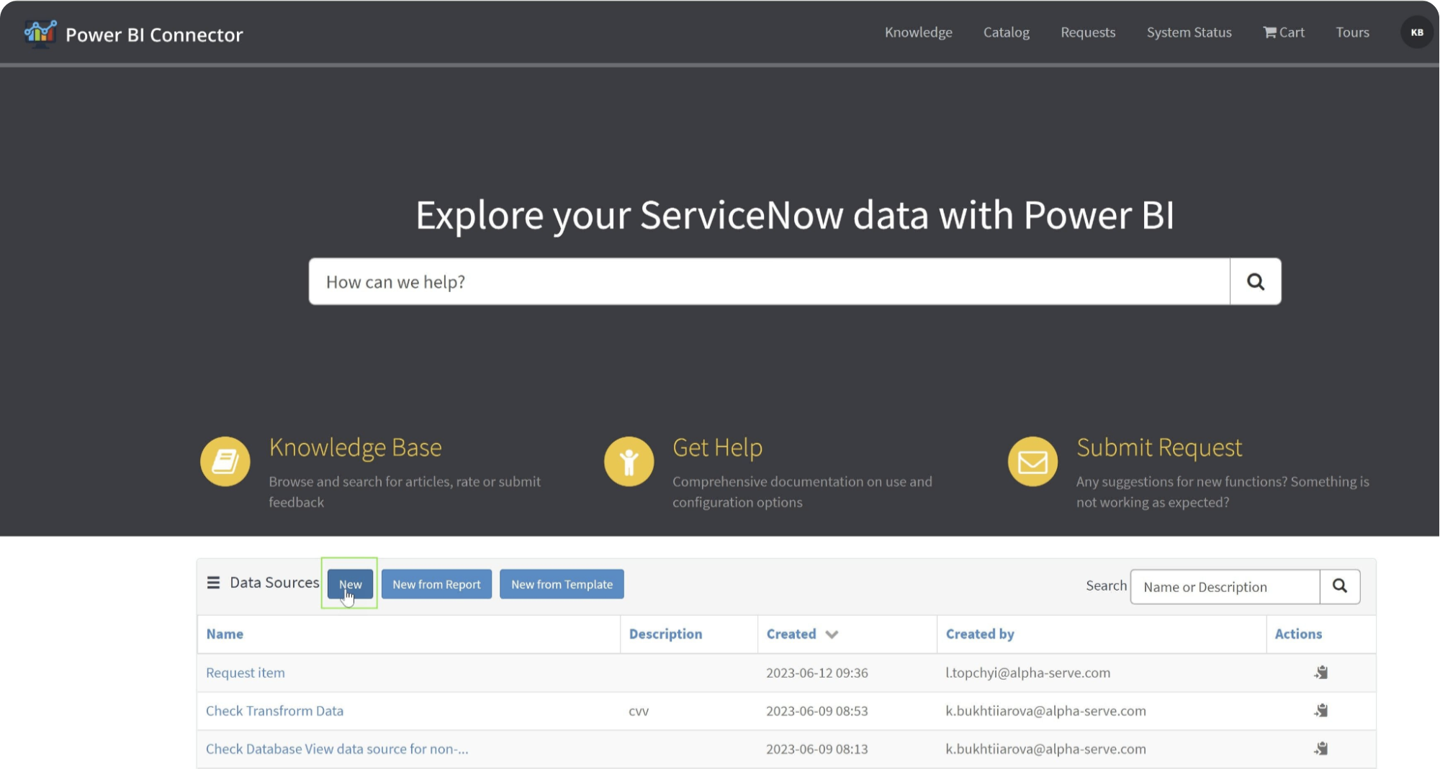Open the Requests menu item

tap(1087, 32)
